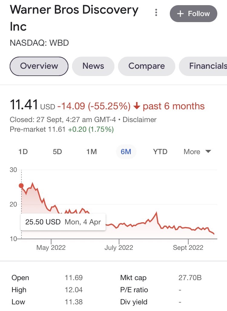Click the chart peak near August
Screen dimensions: 227x311
[156, 212]
